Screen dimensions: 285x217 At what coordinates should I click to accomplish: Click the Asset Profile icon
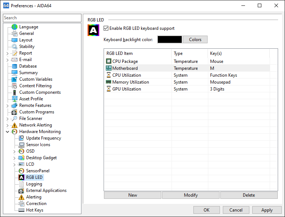[x=15, y=99]
